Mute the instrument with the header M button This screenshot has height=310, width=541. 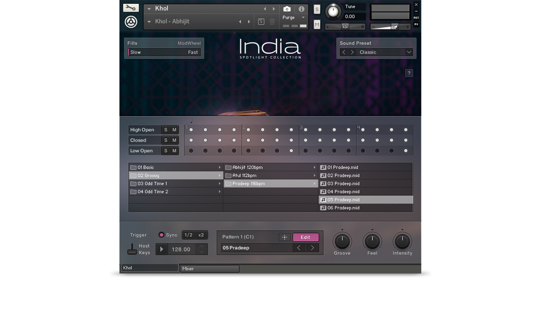317,25
